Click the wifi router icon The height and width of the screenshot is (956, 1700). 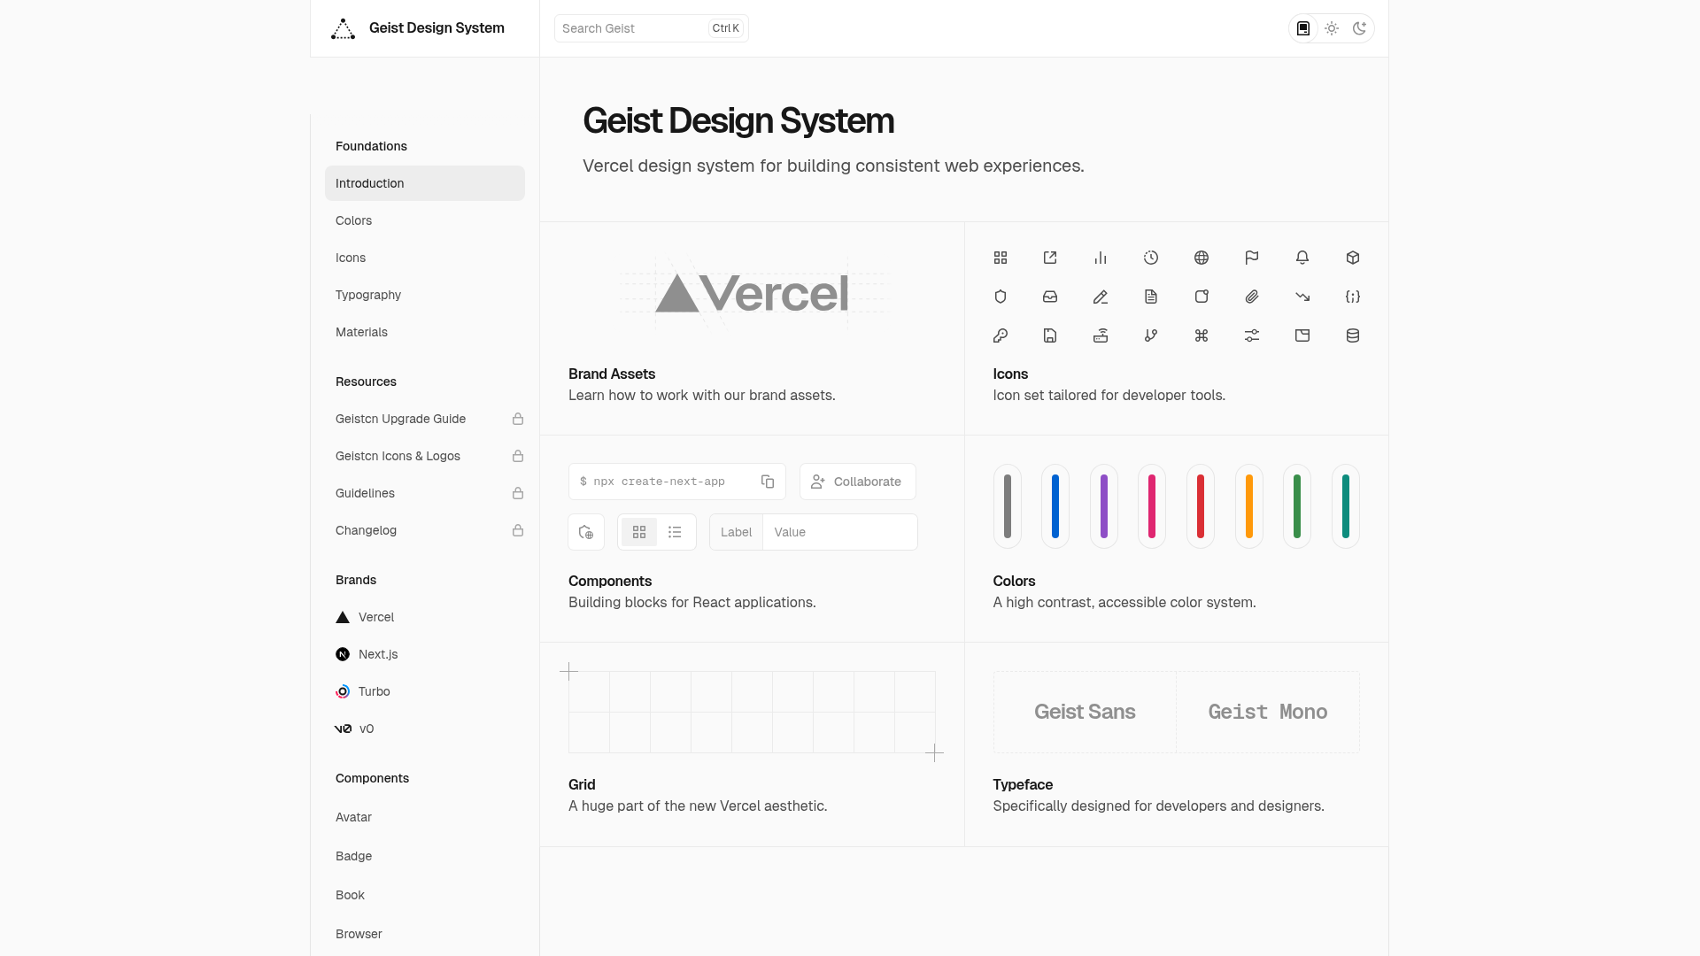1101,335
